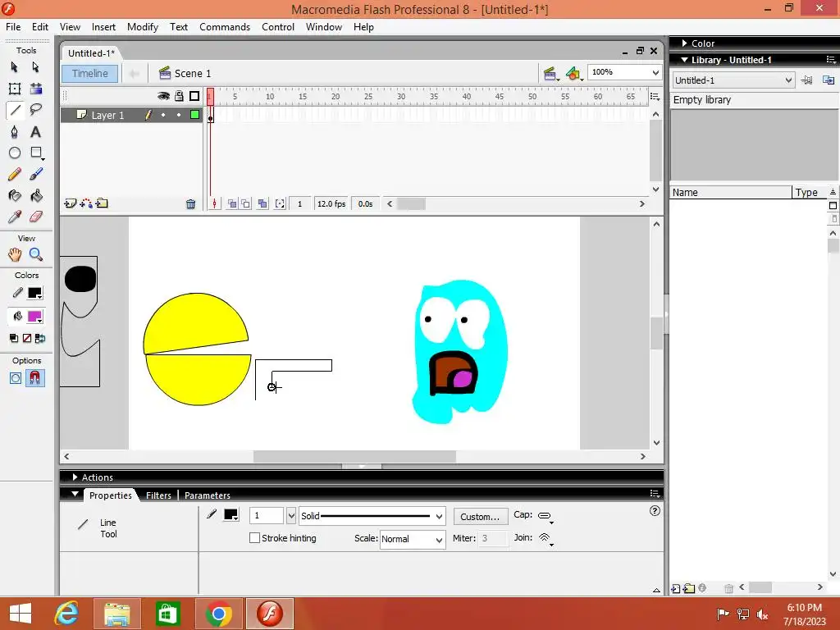Open stroke color swatch in Tools

(34, 293)
